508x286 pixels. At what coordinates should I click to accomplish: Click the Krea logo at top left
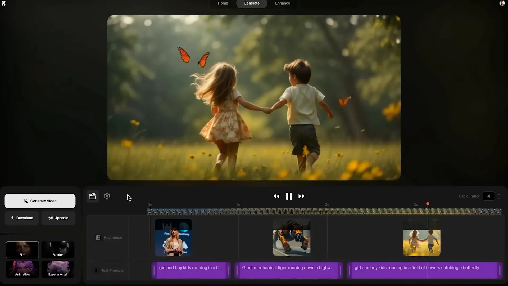(4, 3)
